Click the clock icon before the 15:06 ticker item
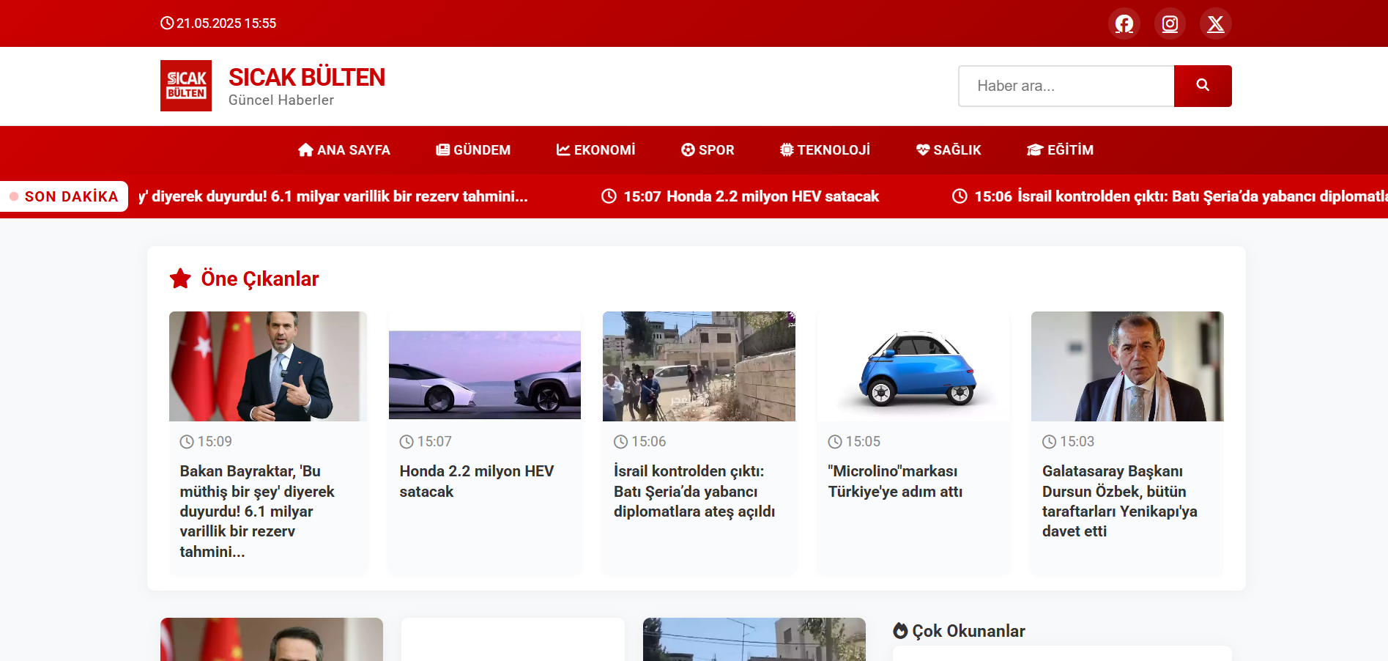The height and width of the screenshot is (661, 1388). click(960, 196)
